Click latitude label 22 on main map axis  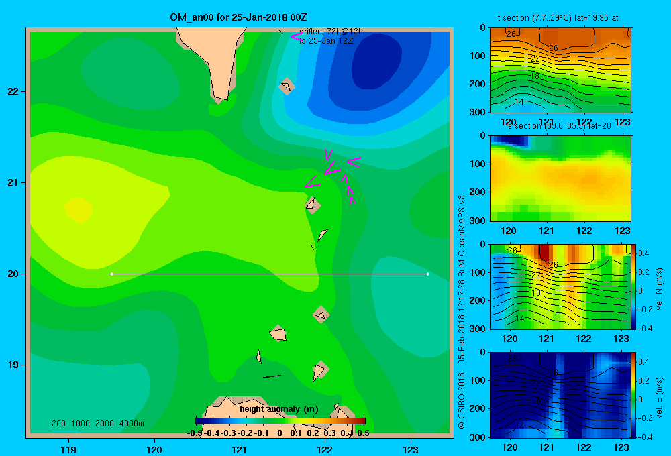(x=13, y=92)
